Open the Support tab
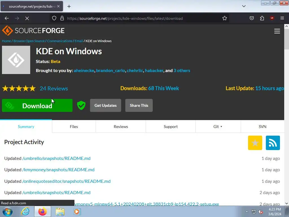289x217 pixels. pos(171,126)
